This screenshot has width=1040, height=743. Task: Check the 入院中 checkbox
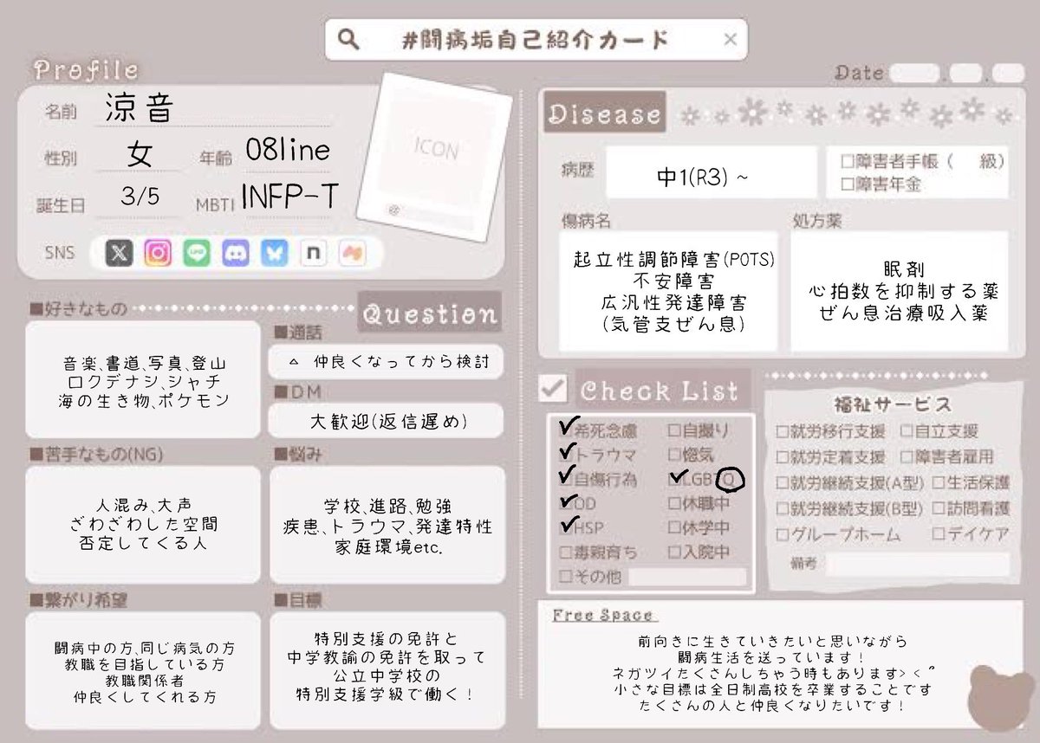click(674, 552)
